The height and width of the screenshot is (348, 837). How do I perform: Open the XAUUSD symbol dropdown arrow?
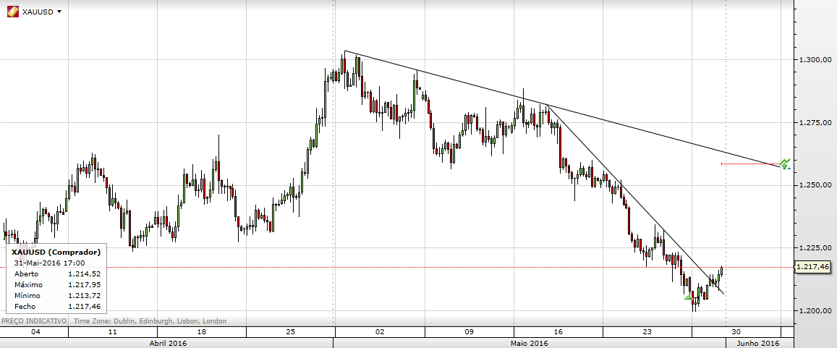click(59, 12)
